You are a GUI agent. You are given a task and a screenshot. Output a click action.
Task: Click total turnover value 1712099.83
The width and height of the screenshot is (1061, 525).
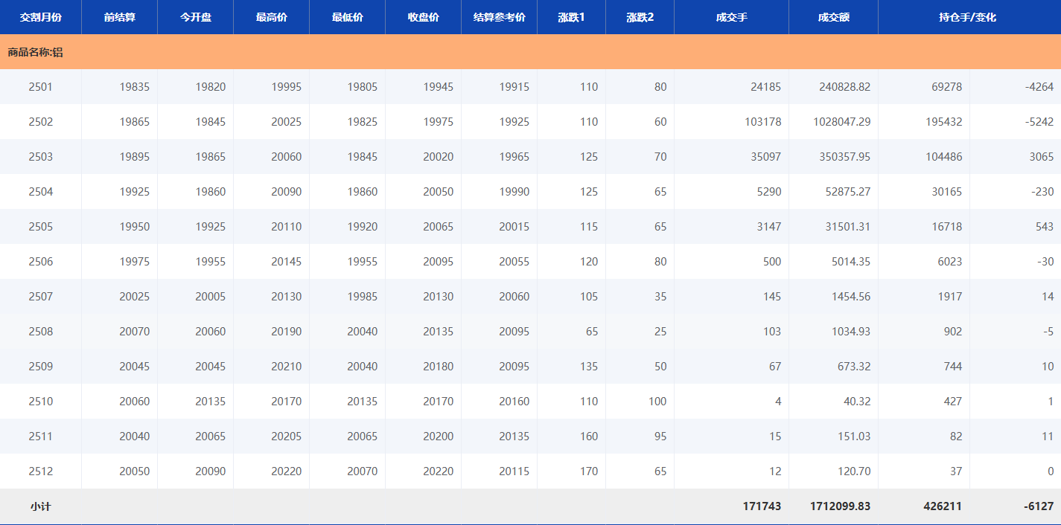840,506
